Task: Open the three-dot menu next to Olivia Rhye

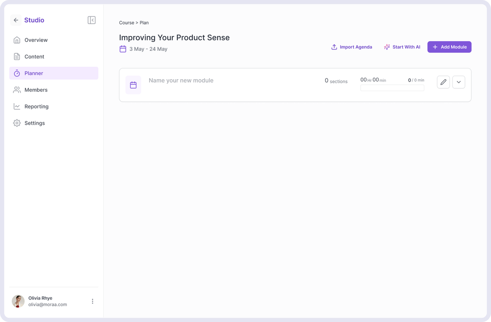Action: click(x=93, y=301)
